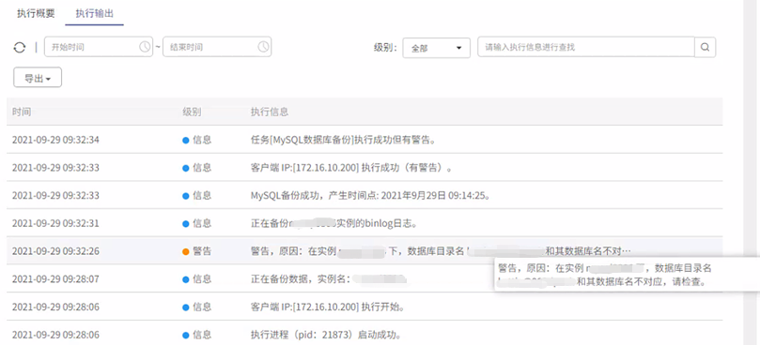Select the 09:32:34 log timestamp

(55, 140)
